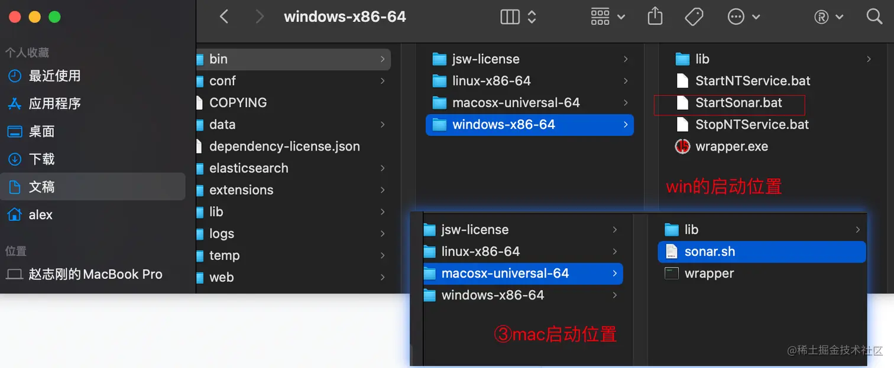Select highlighted windows-x86-64 folder in upper window

[530, 125]
